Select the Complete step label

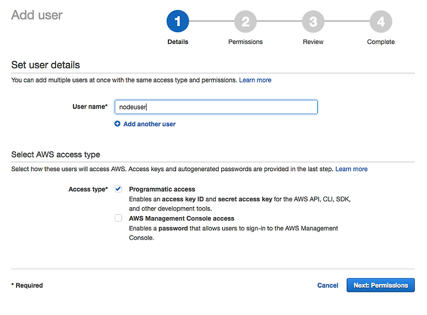pyautogui.click(x=381, y=42)
